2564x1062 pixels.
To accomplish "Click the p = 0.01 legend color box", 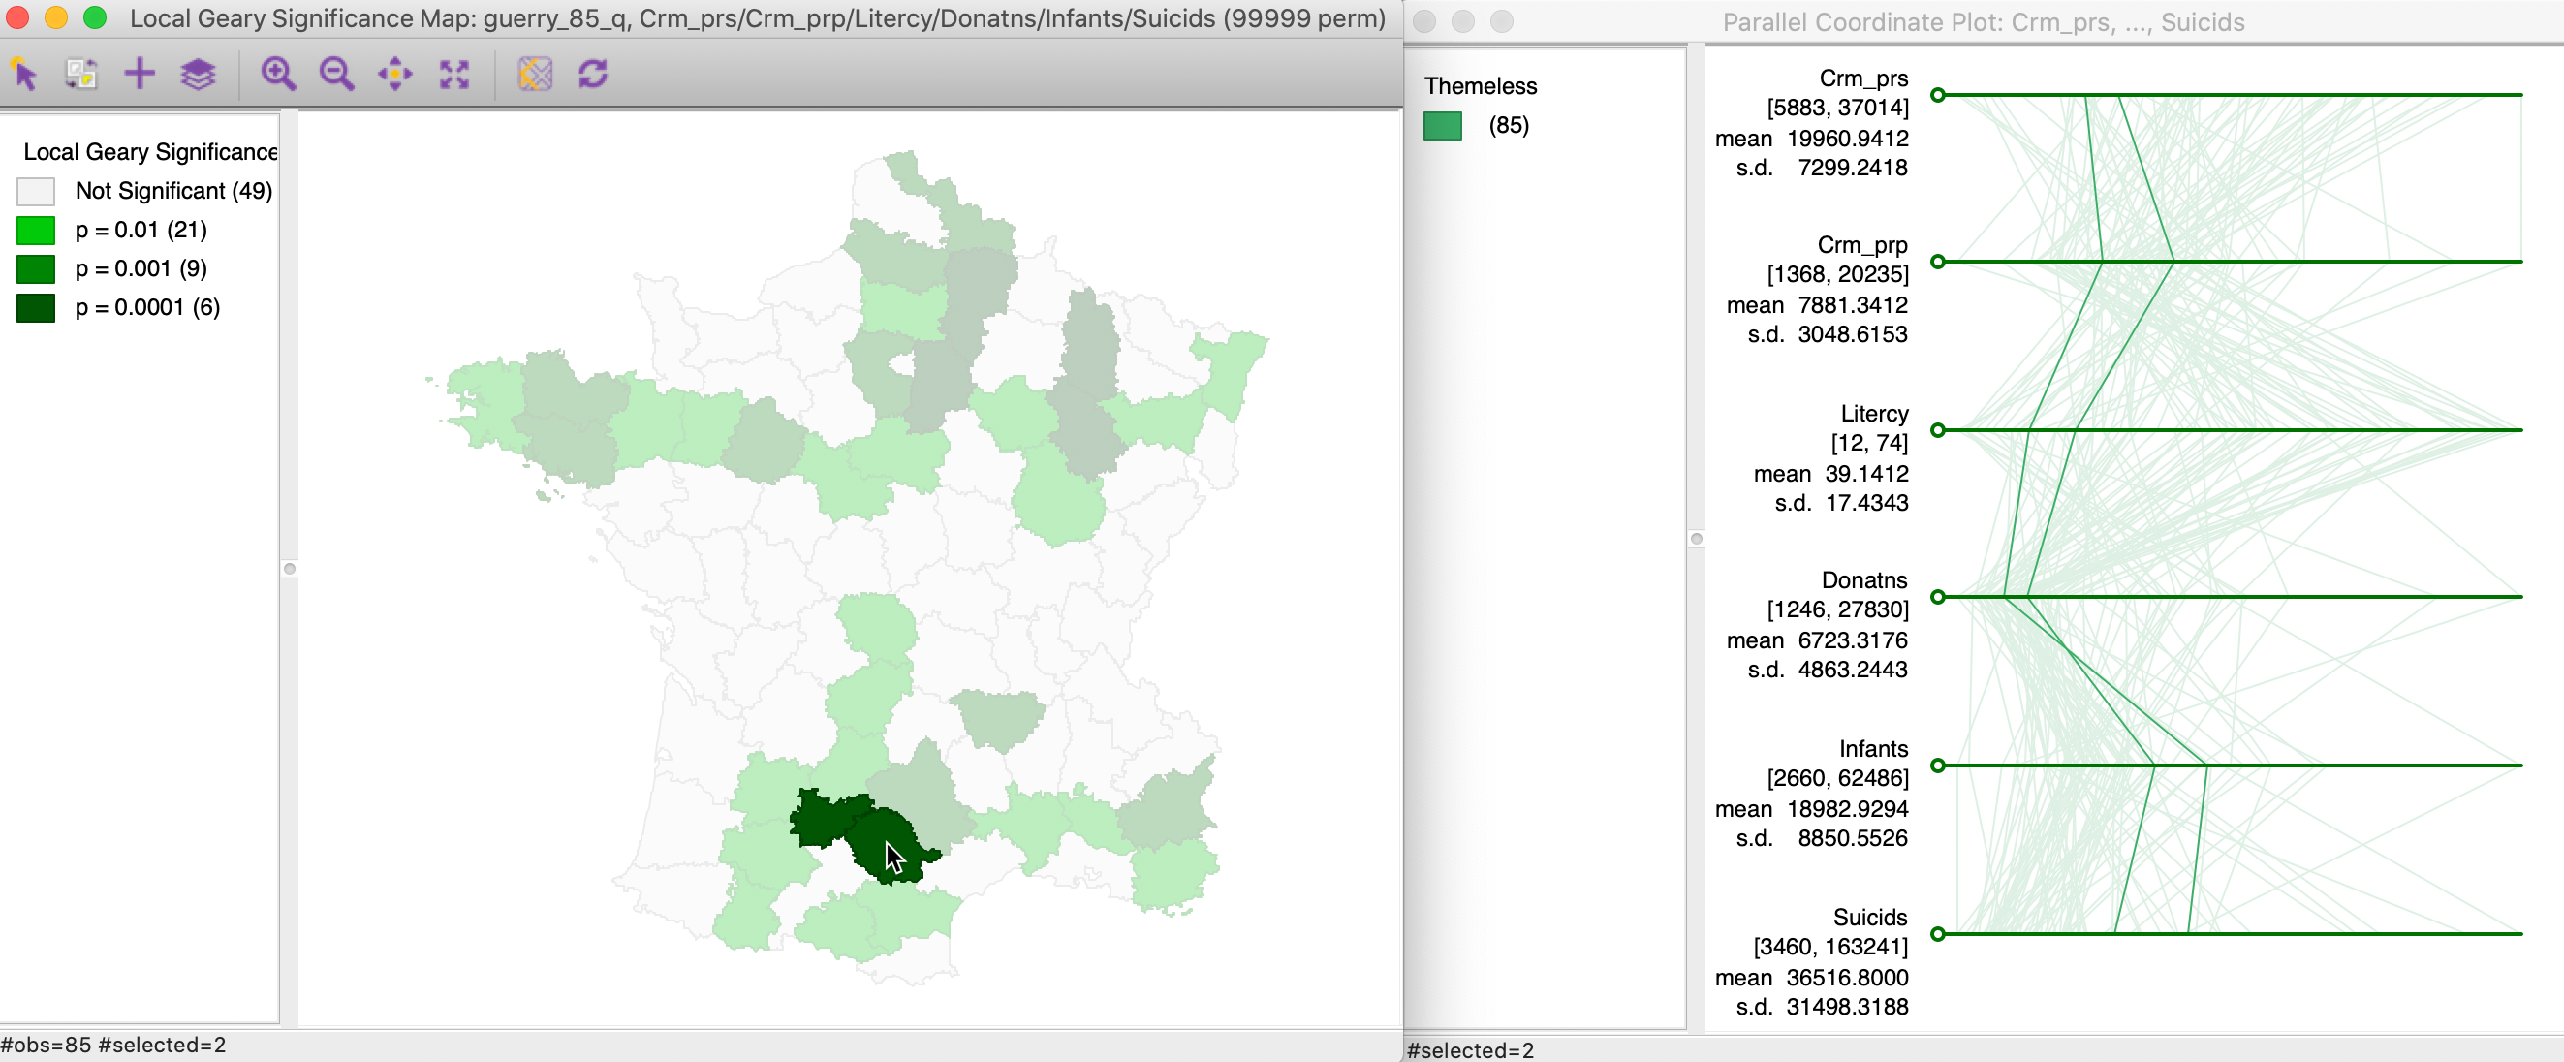I will point(36,230).
